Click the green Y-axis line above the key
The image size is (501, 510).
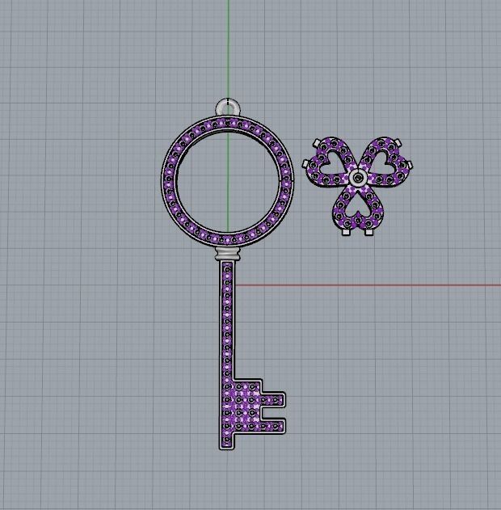point(228,48)
